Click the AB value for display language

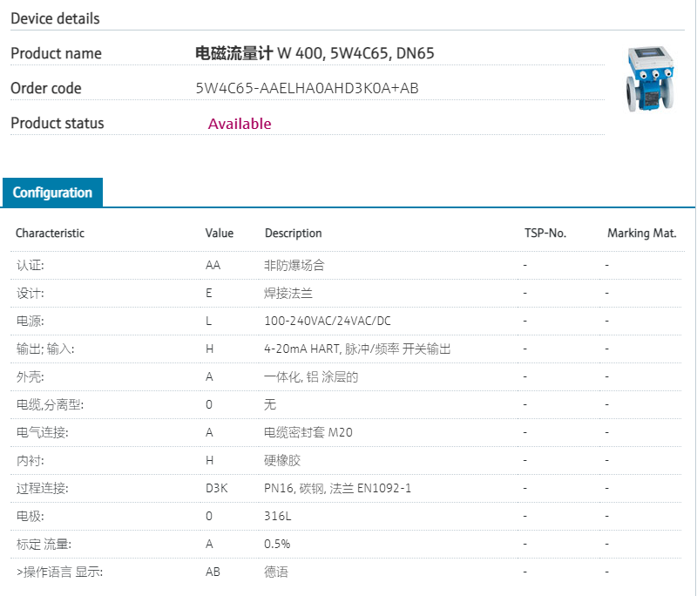click(213, 572)
